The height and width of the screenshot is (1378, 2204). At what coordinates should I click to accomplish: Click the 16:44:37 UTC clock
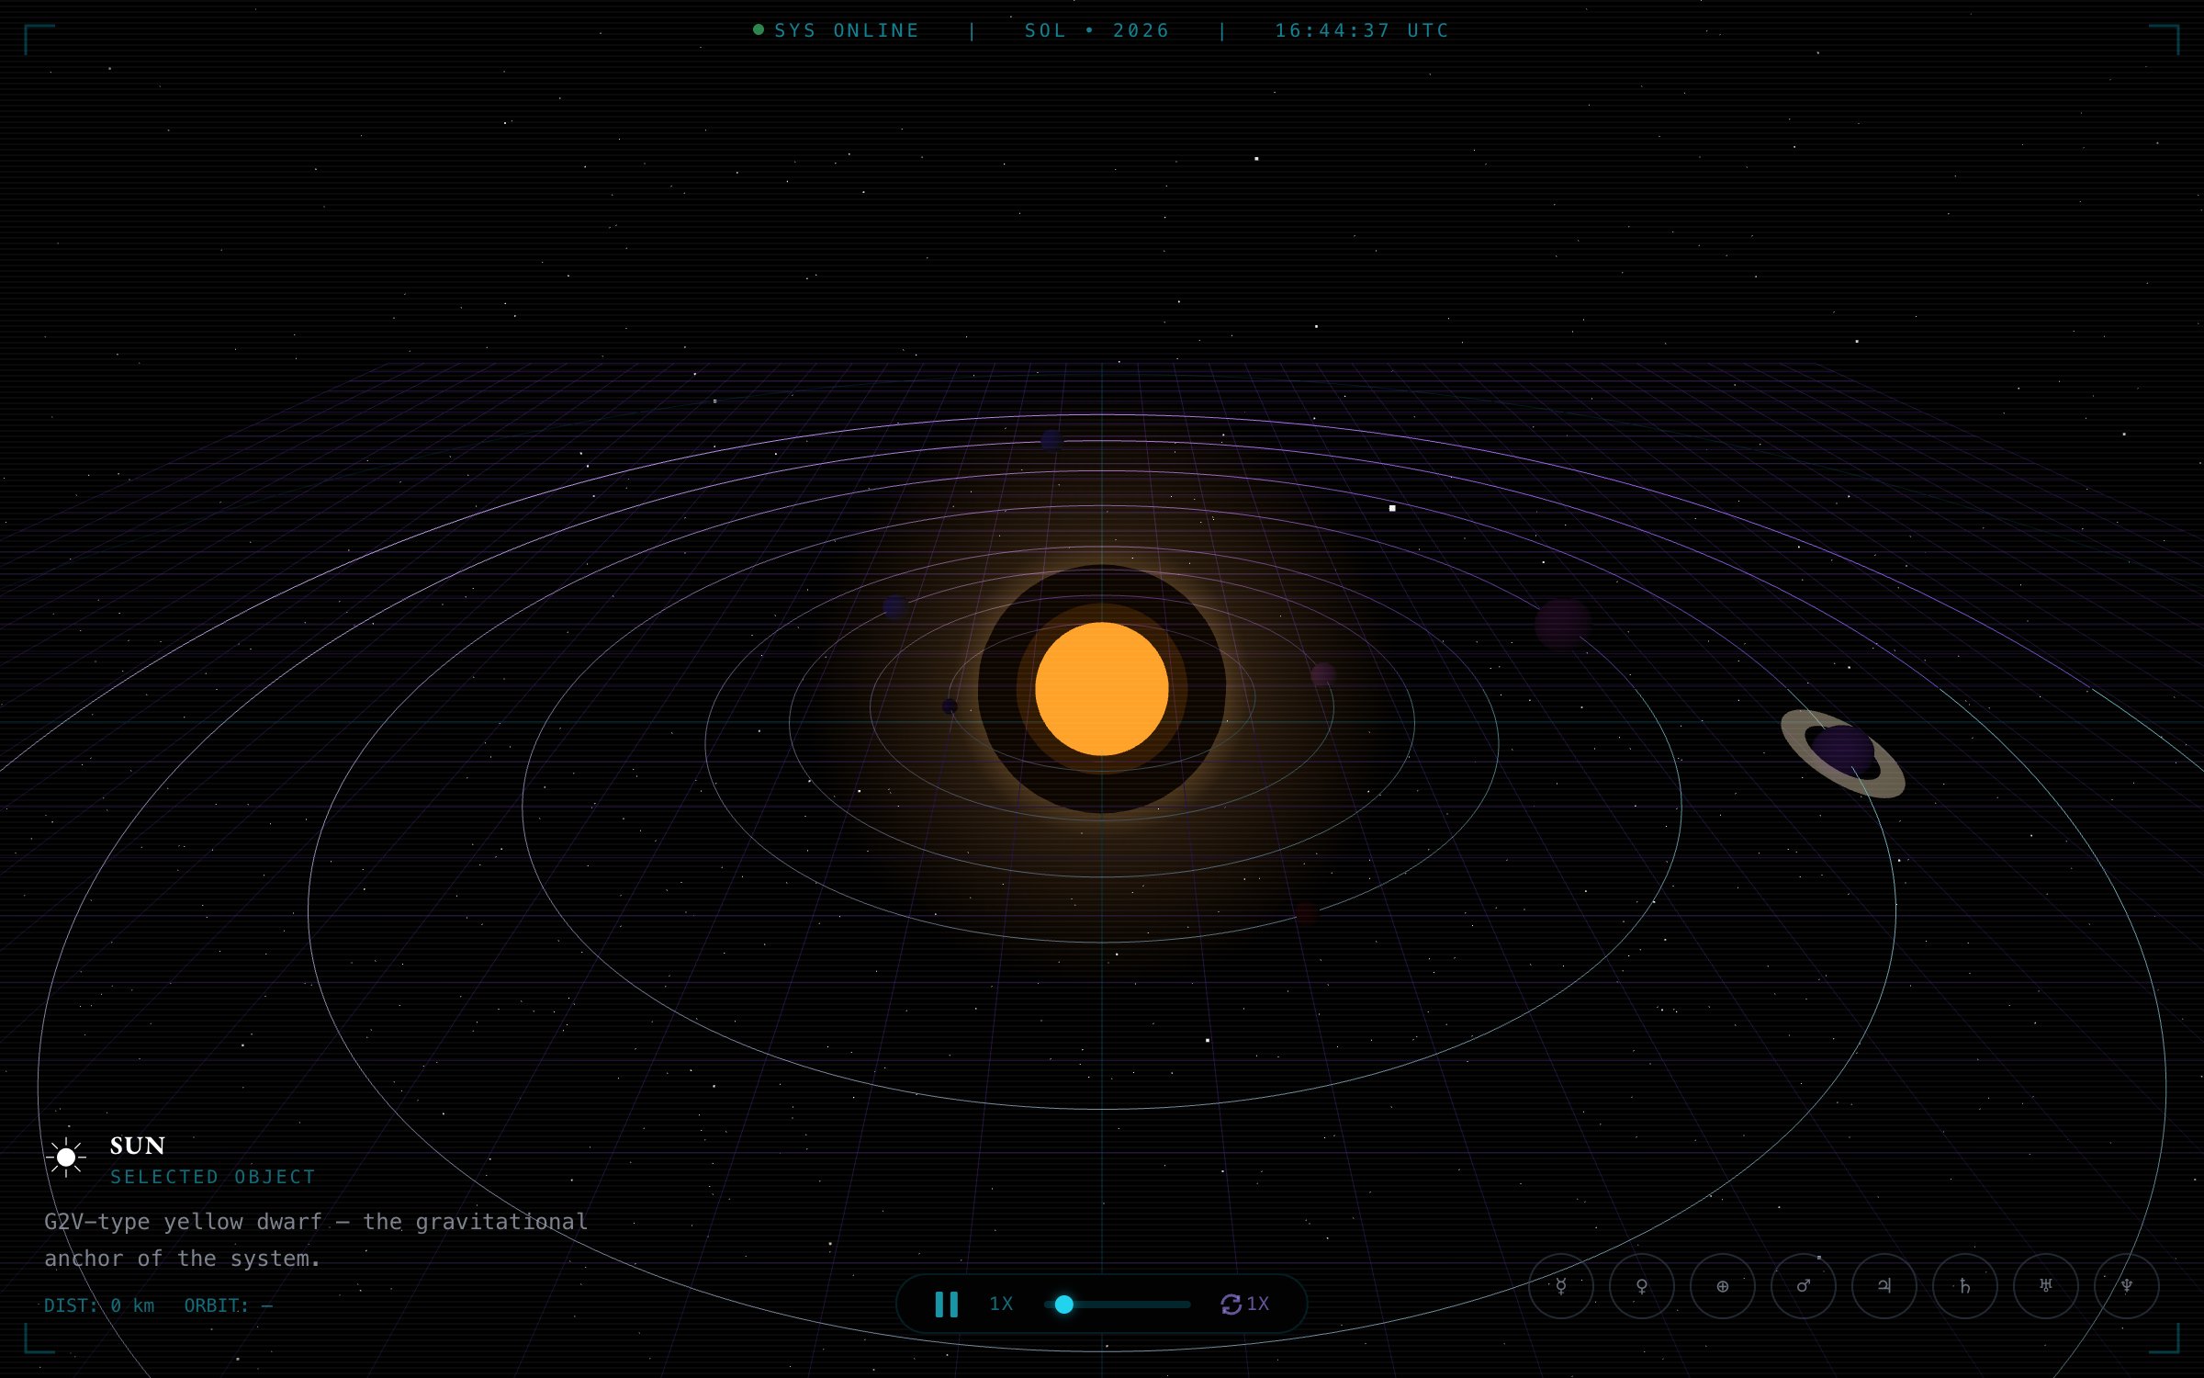pos(1361,30)
